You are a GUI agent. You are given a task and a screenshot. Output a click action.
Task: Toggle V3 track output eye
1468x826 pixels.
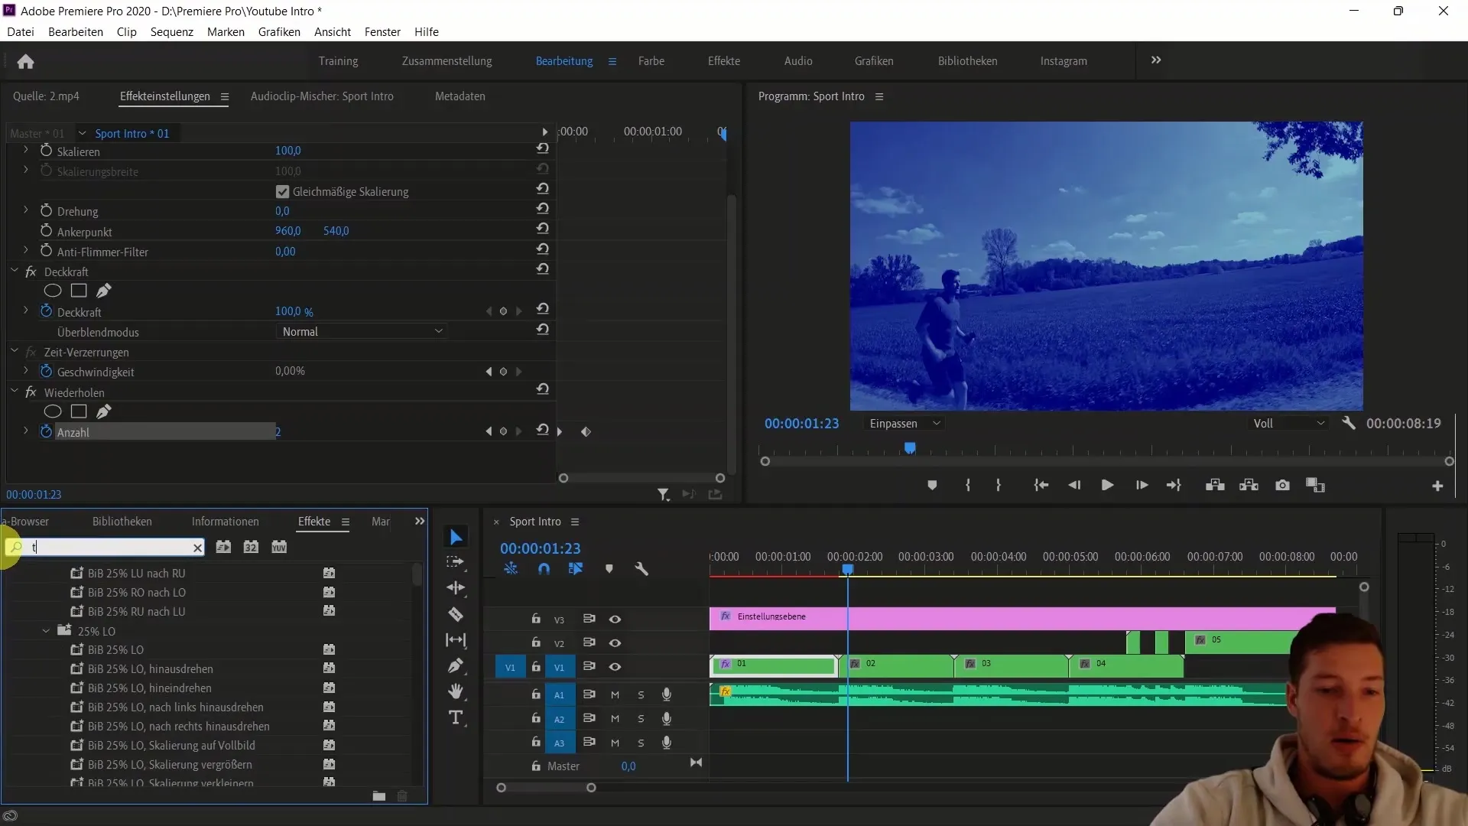click(615, 619)
